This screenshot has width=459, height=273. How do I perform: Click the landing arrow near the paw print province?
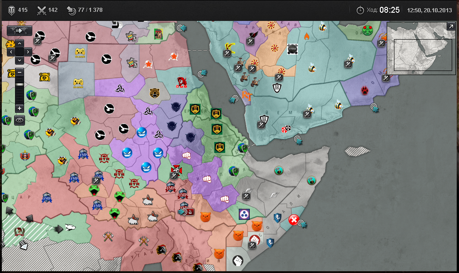[x=375, y=108]
